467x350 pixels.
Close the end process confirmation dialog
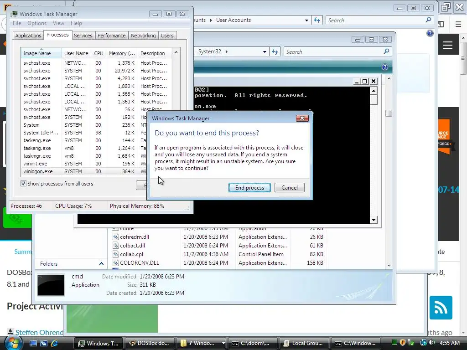pos(302,118)
